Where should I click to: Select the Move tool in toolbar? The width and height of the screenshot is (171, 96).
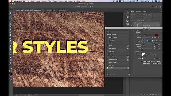tap(11, 13)
